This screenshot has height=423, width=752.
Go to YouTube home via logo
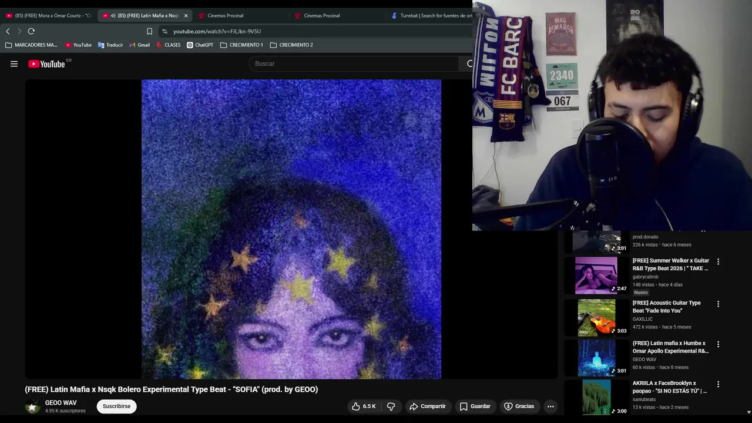(46, 64)
